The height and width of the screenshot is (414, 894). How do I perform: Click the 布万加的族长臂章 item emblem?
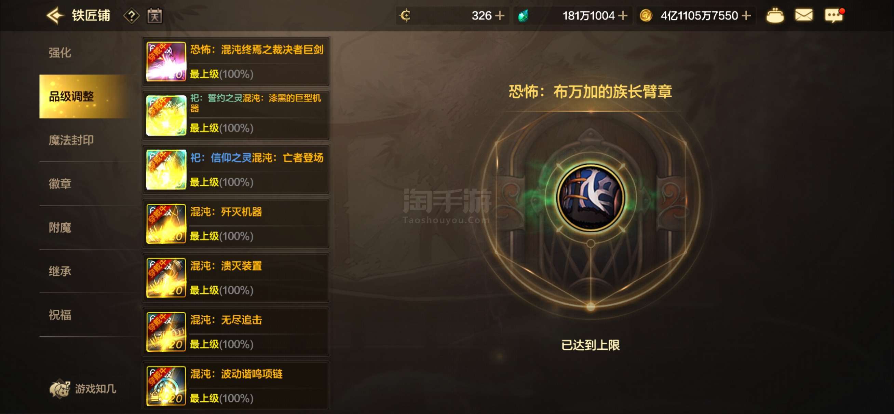[x=591, y=198]
